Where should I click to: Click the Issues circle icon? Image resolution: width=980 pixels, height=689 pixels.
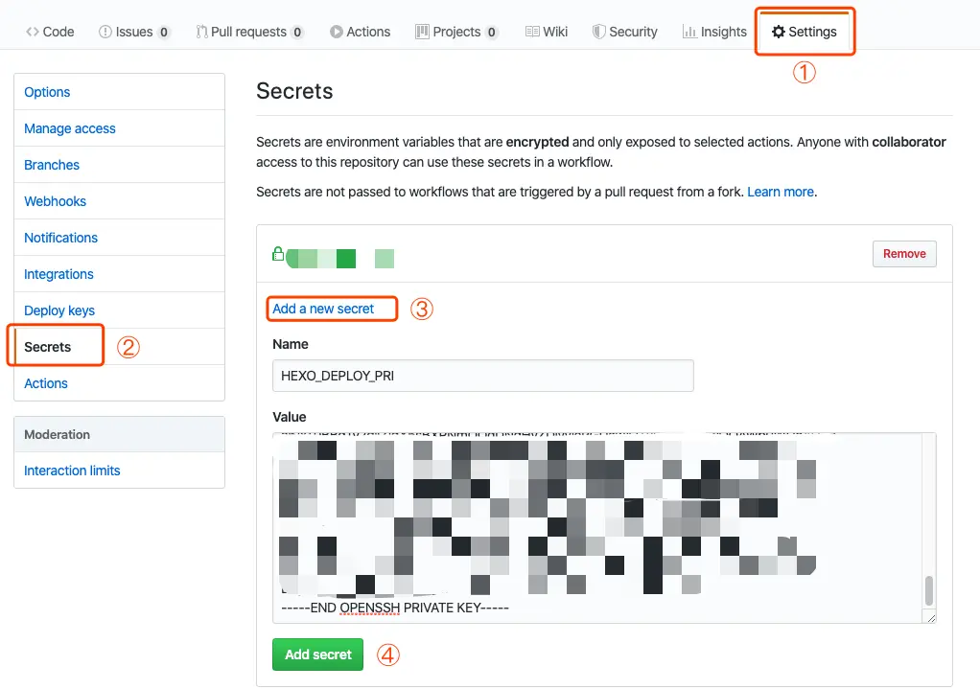105,32
